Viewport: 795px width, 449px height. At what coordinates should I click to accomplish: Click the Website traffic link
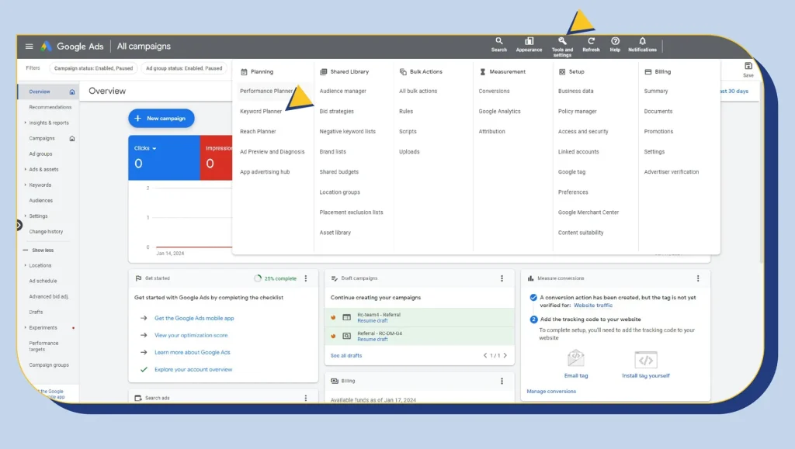click(x=593, y=306)
